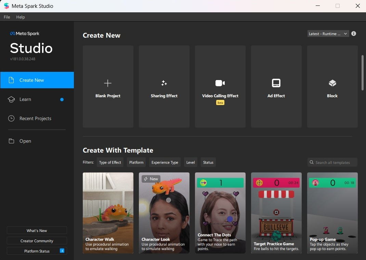Image resolution: width=366 pixels, height=260 pixels.
Task: Choose the Sharing Effect card
Action: pyautogui.click(x=164, y=87)
